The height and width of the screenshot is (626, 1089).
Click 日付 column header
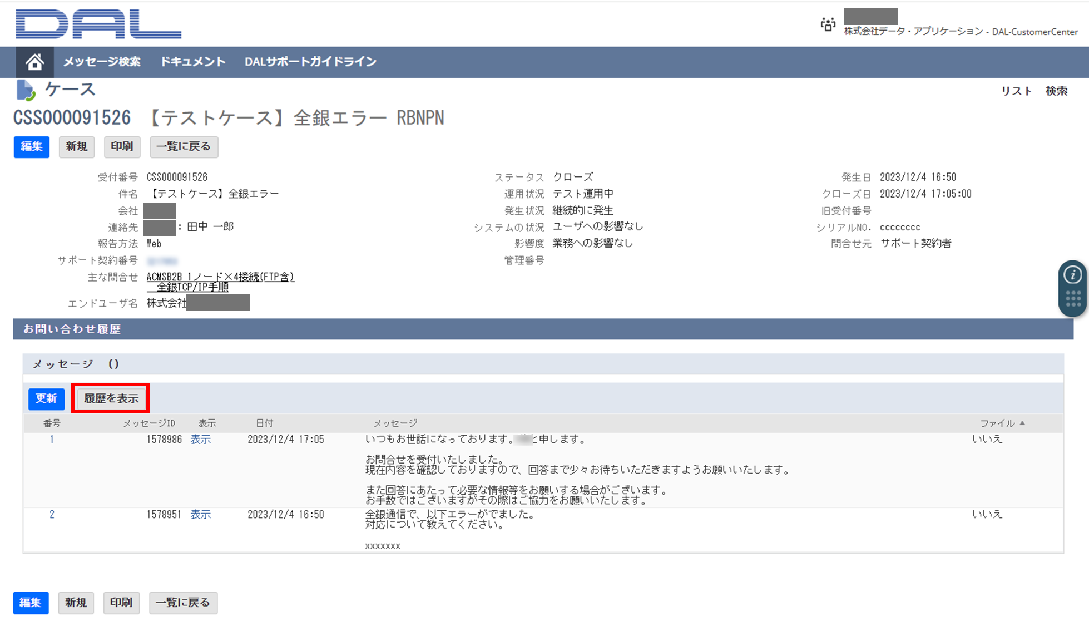click(265, 423)
